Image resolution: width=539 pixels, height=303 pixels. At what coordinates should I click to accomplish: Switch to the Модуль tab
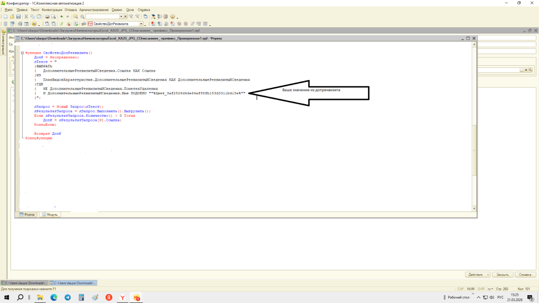click(50, 215)
